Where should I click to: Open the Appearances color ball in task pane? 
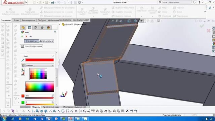click(x=214, y=44)
